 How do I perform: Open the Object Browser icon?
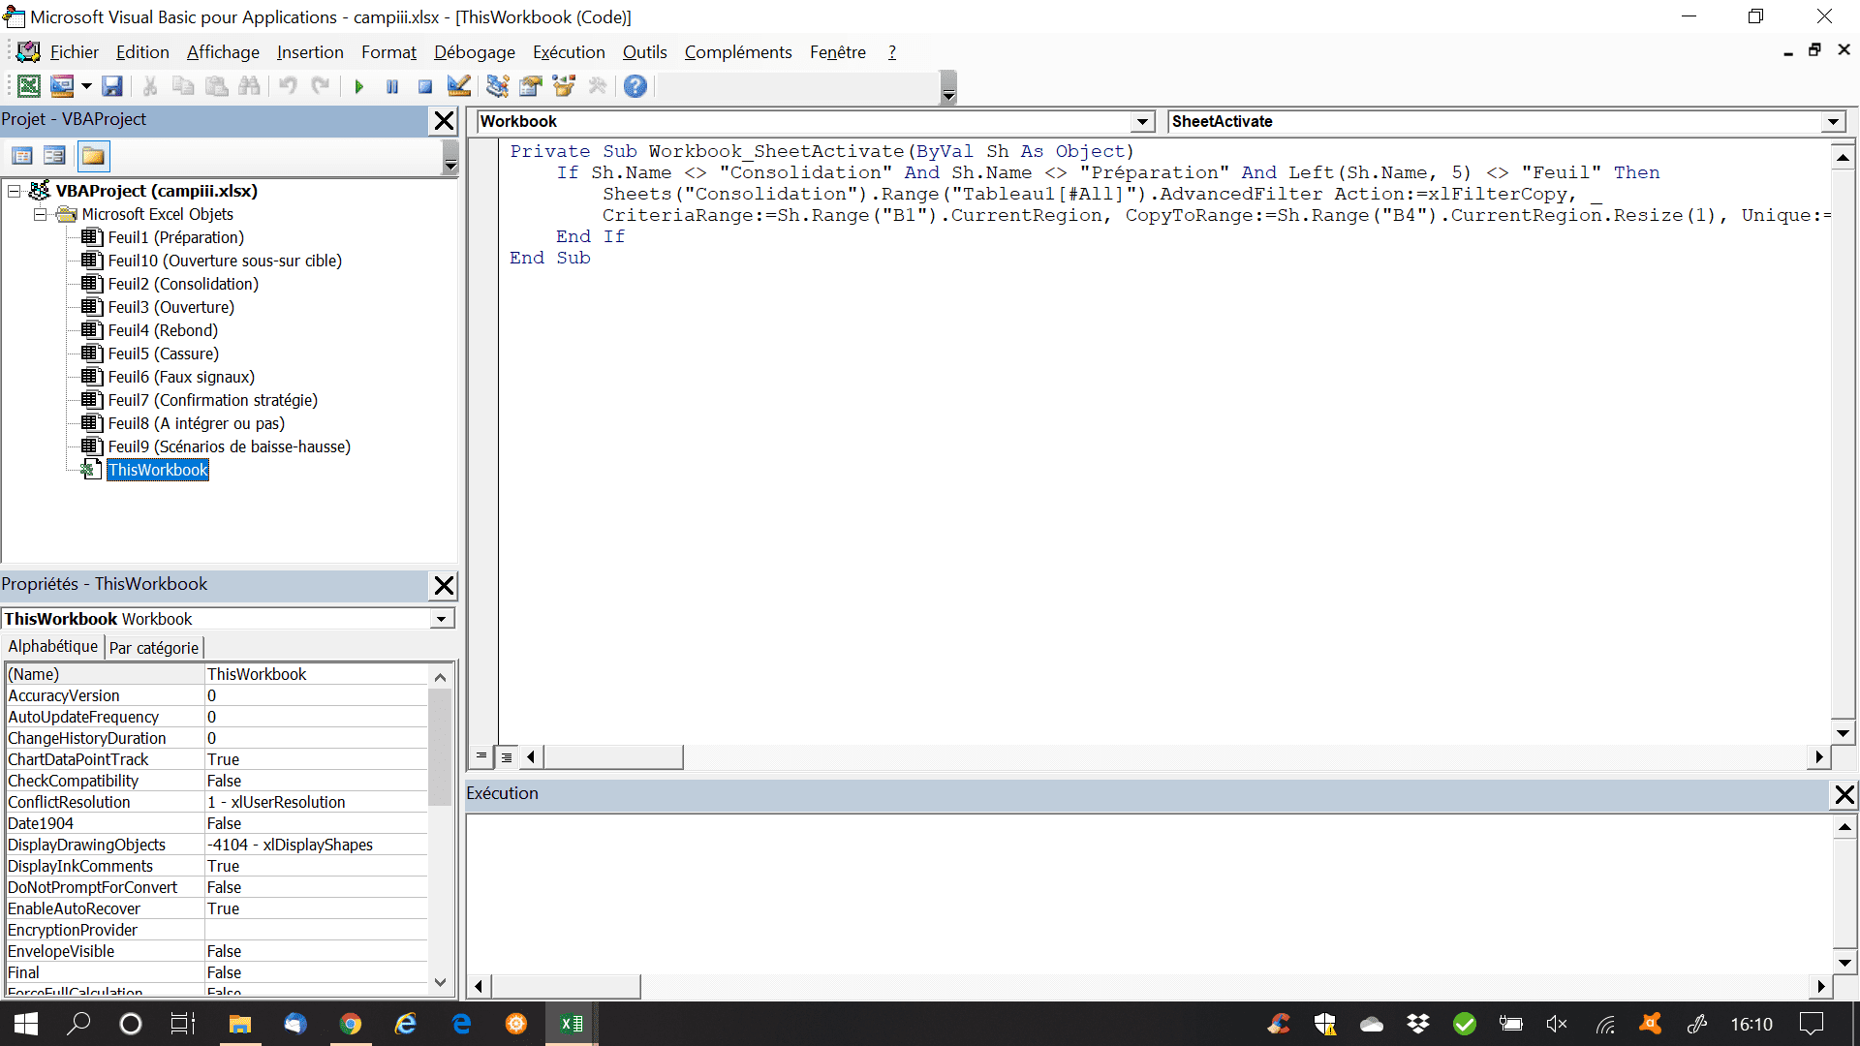pos(564,86)
